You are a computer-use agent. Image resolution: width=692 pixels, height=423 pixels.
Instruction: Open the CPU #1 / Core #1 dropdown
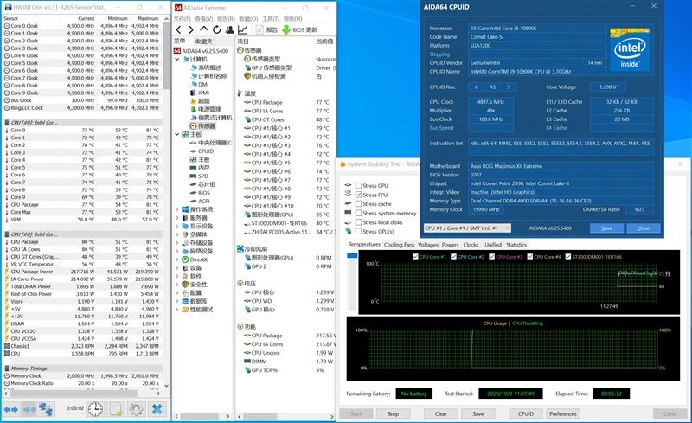click(467, 228)
